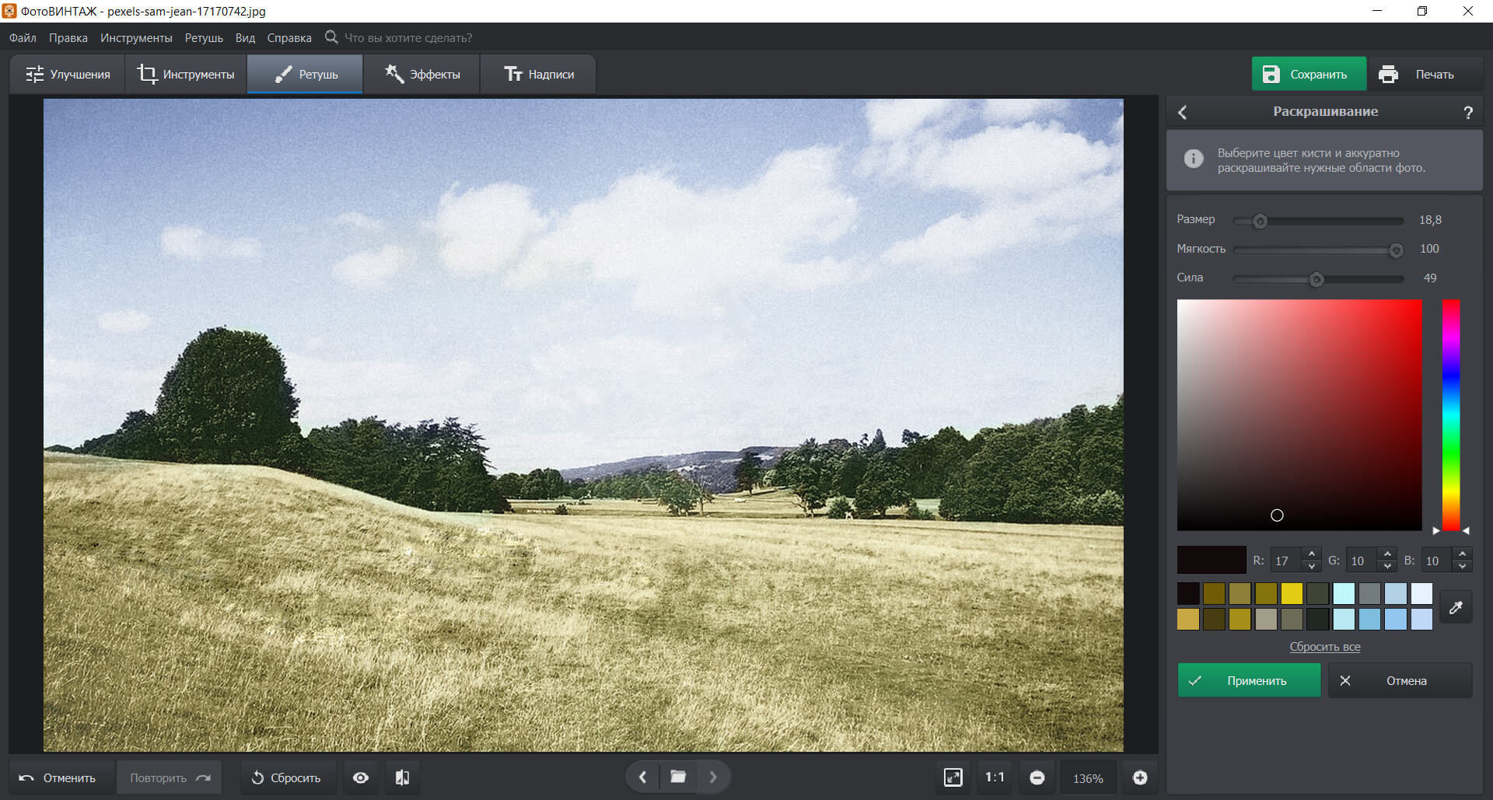Screen dimensions: 1493x800
Task: Decrease the R value with down arrow
Action: 1312,566
